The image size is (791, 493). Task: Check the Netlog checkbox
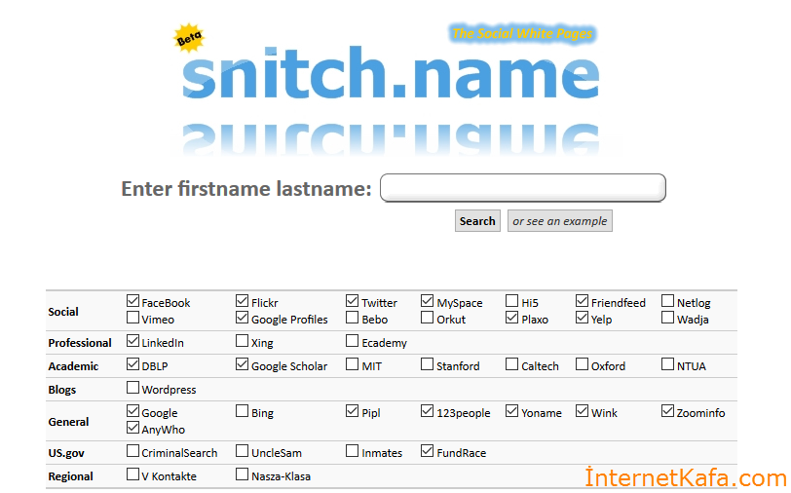pyautogui.click(x=668, y=301)
